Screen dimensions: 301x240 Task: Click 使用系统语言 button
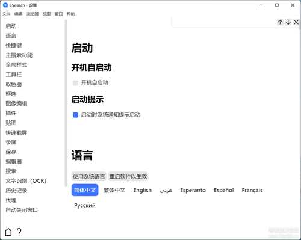[x=89, y=176]
